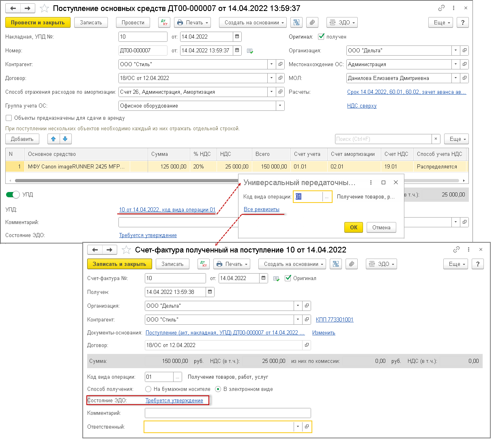Open Печать menu in receipt window
This screenshot has width=494, height=440.
tap(193, 23)
